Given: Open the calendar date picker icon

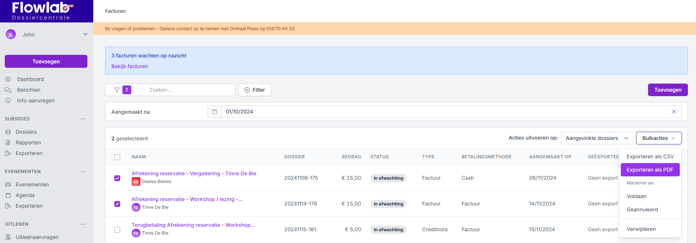Looking at the screenshot, I should point(215,112).
